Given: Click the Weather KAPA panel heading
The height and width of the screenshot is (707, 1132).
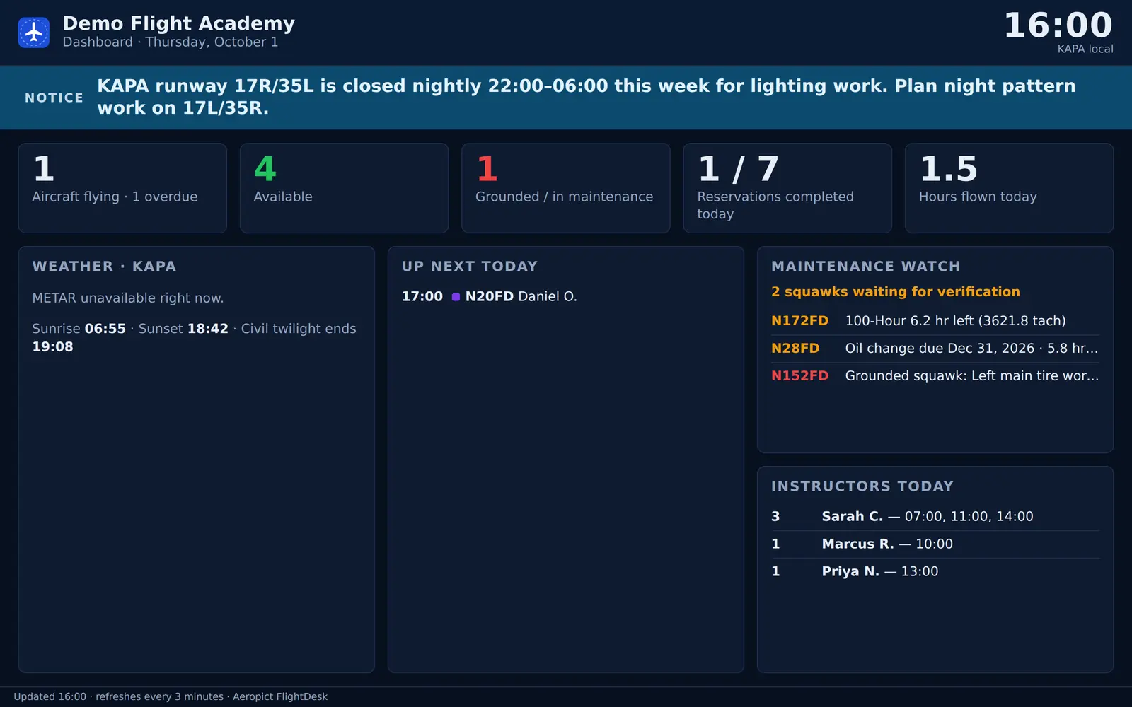Looking at the screenshot, I should (104, 267).
